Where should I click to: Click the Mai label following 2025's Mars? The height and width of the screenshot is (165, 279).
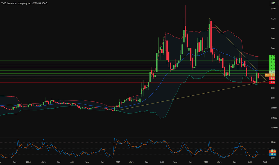147,162
